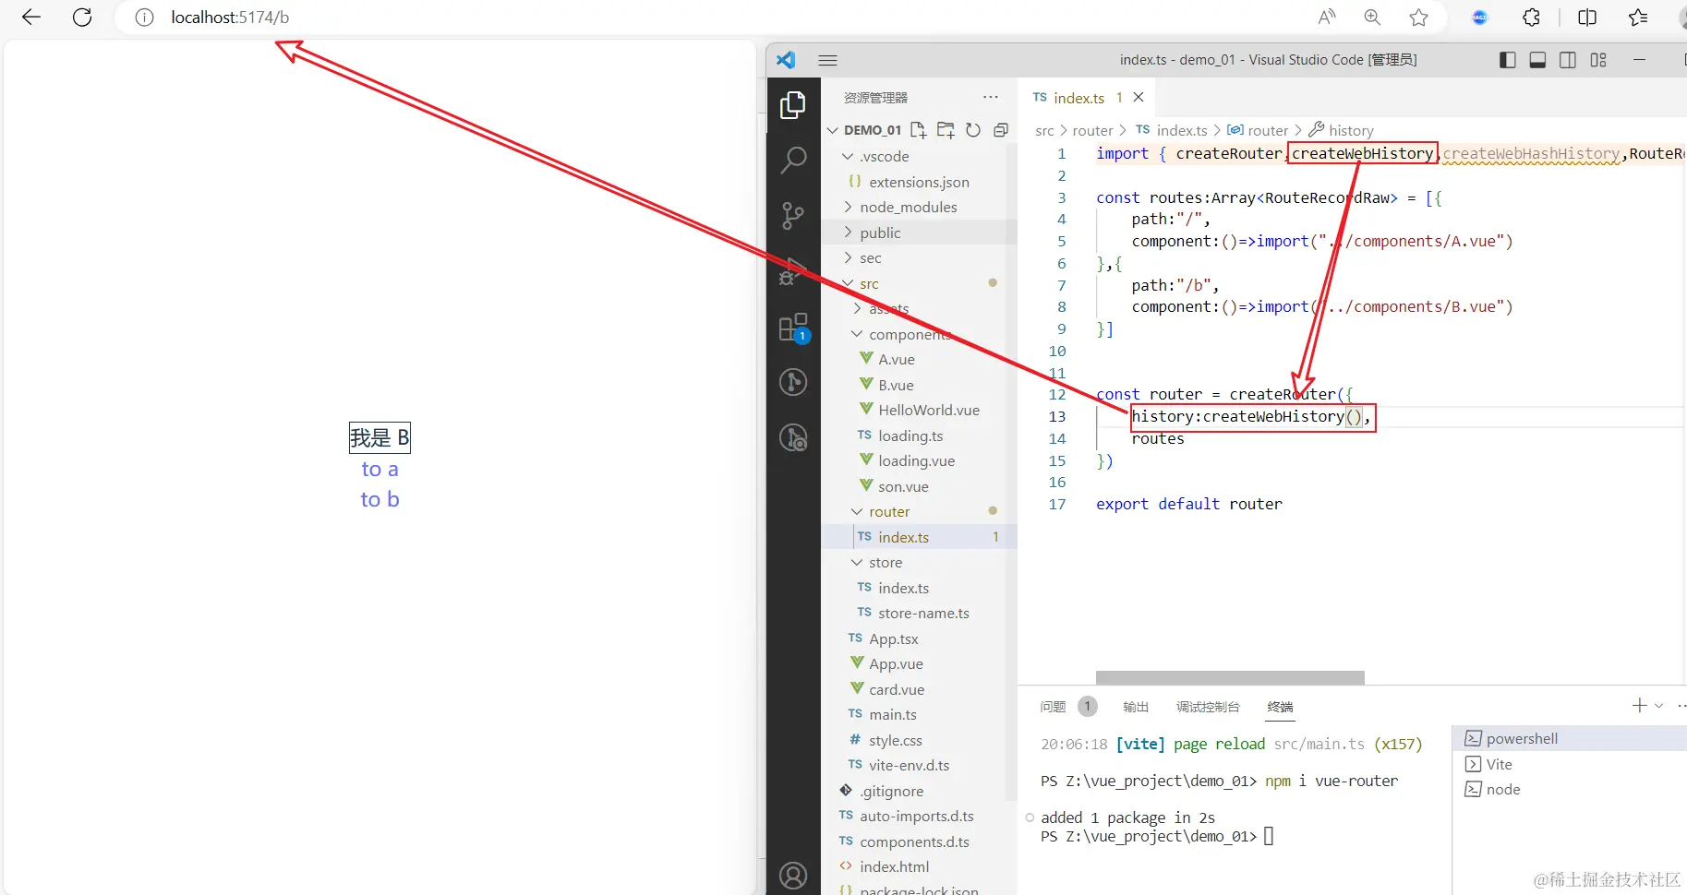Collapse all folders in Explorer
The width and height of the screenshot is (1687, 895).
1001,130
